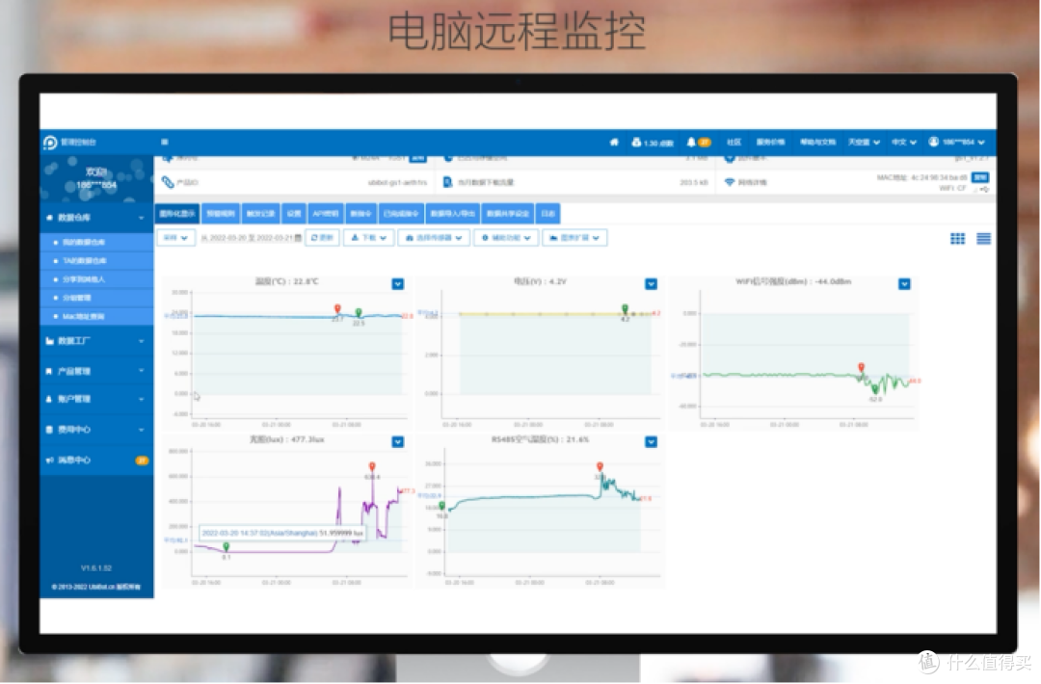
Task: Open the 186***854 user account menu
Action: 957,142
